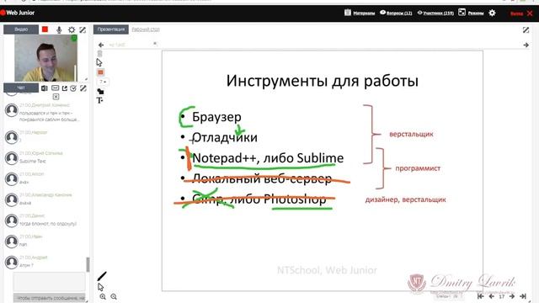Click the slide label 'программист'
The height and width of the screenshot is (303, 539).
418,168
